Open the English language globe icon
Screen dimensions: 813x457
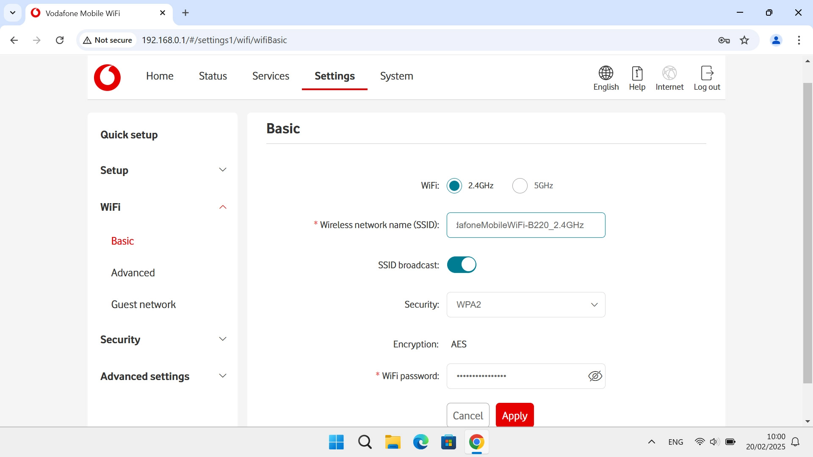click(606, 73)
